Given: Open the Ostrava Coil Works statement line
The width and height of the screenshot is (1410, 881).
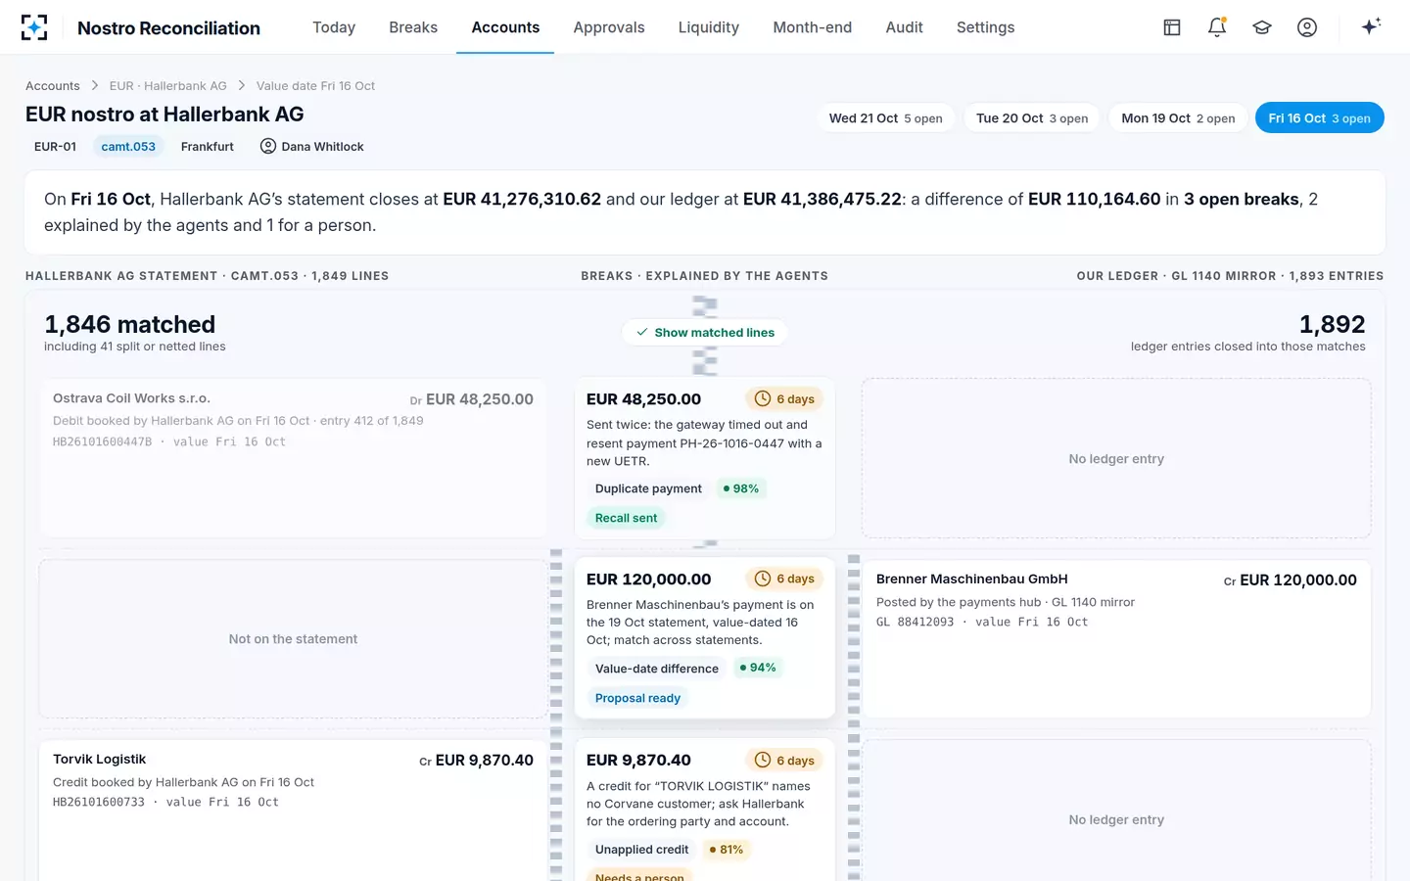Looking at the screenshot, I should pyautogui.click(x=293, y=458).
